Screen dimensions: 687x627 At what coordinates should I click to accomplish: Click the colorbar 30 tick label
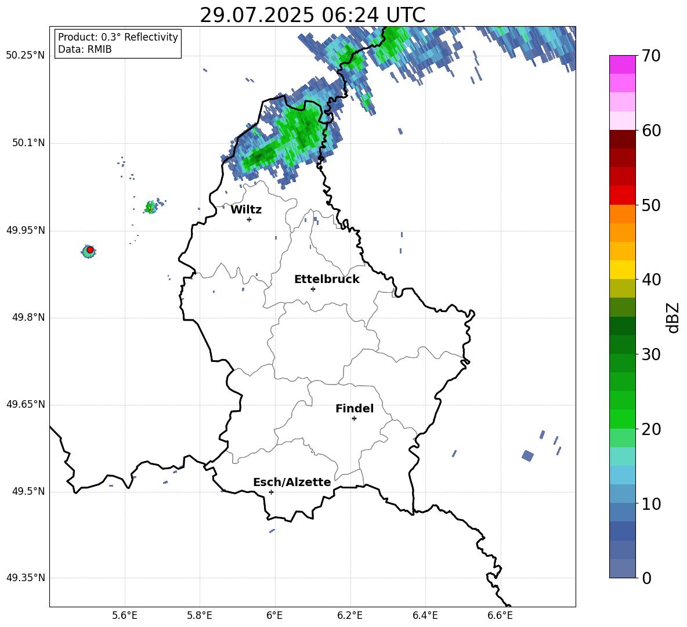click(651, 354)
